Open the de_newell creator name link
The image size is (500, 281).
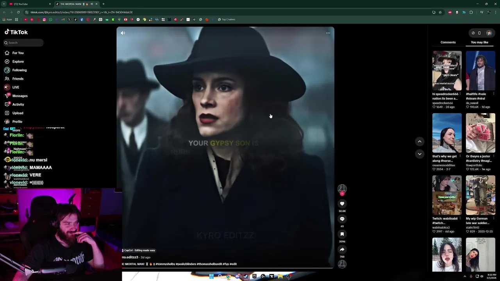tap(472, 103)
